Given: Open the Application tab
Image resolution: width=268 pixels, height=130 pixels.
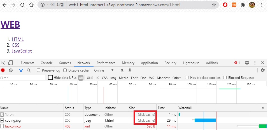Looking at the screenshot, I should [149, 63].
